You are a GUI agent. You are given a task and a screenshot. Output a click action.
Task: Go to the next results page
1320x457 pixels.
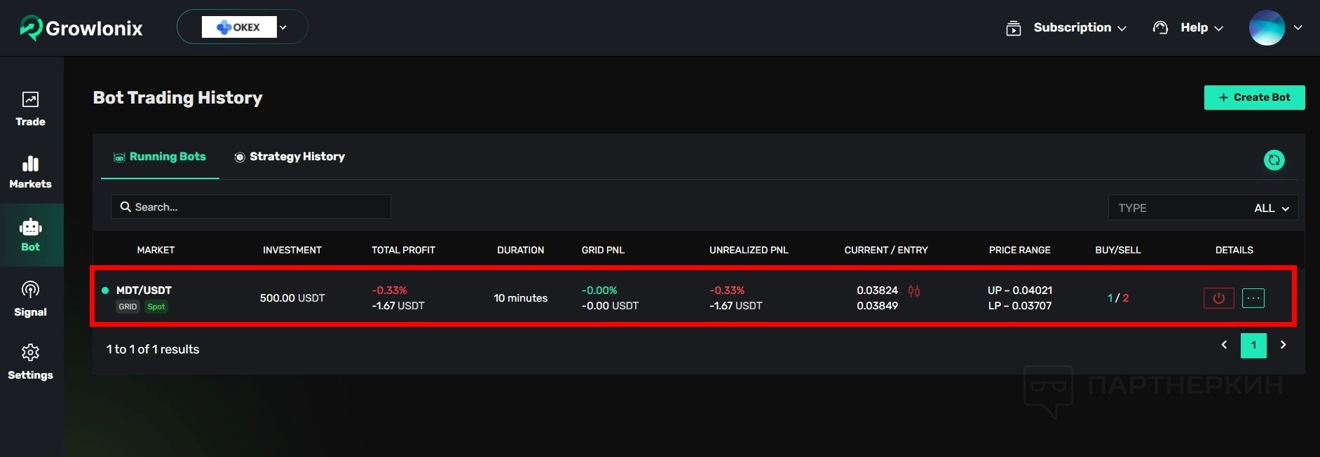coord(1283,345)
